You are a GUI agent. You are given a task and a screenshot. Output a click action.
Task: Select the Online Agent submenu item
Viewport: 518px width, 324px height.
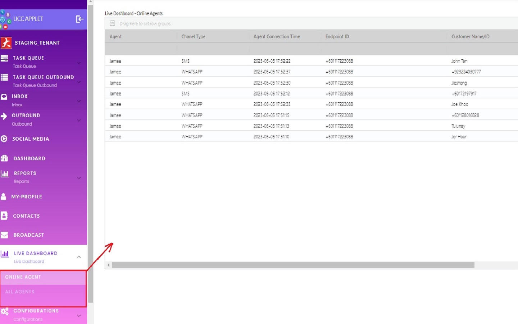[x=23, y=277]
